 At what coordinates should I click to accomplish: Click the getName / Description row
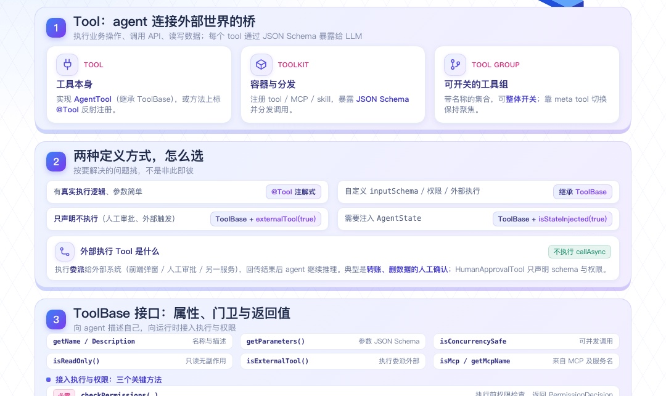pyautogui.click(x=140, y=342)
